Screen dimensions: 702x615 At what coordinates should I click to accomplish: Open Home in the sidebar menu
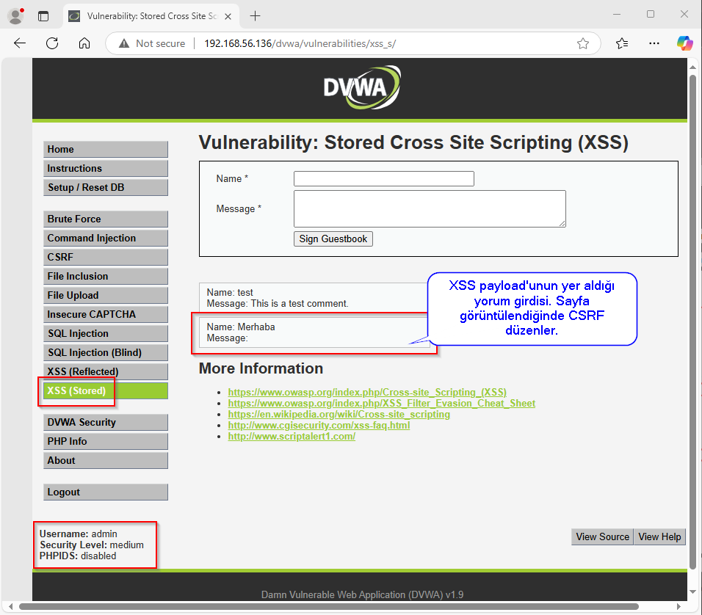[x=106, y=150]
